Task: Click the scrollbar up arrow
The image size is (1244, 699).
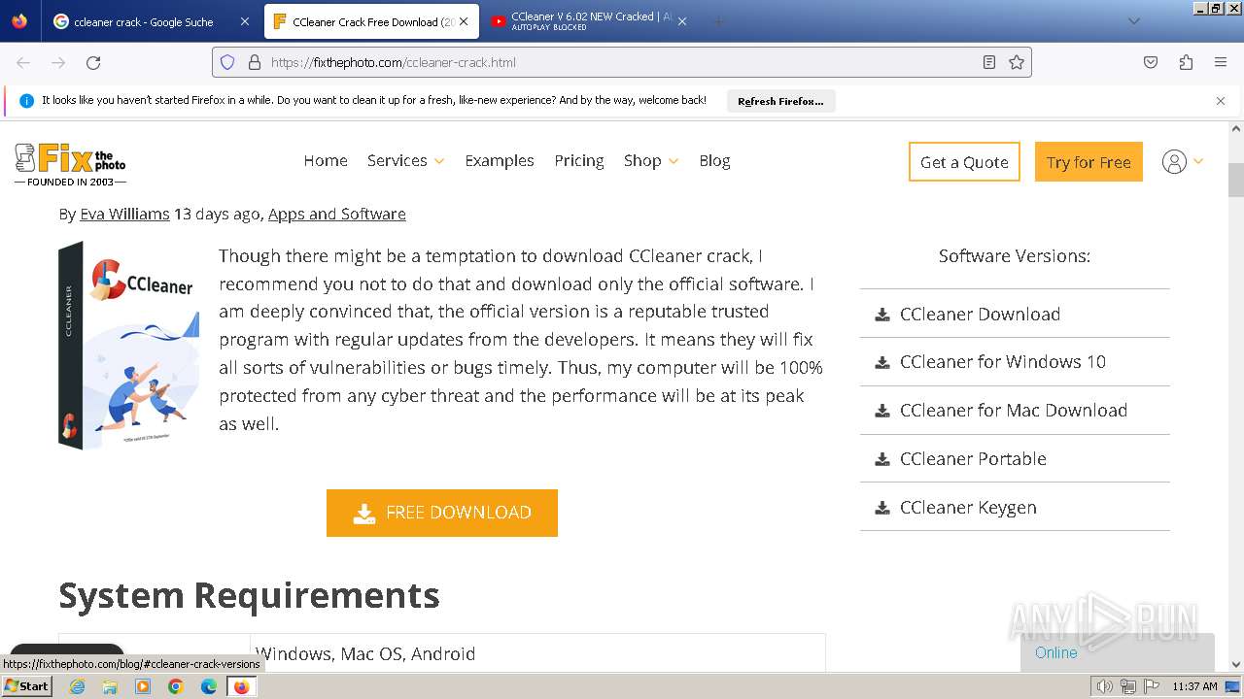Action: (x=1236, y=128)
